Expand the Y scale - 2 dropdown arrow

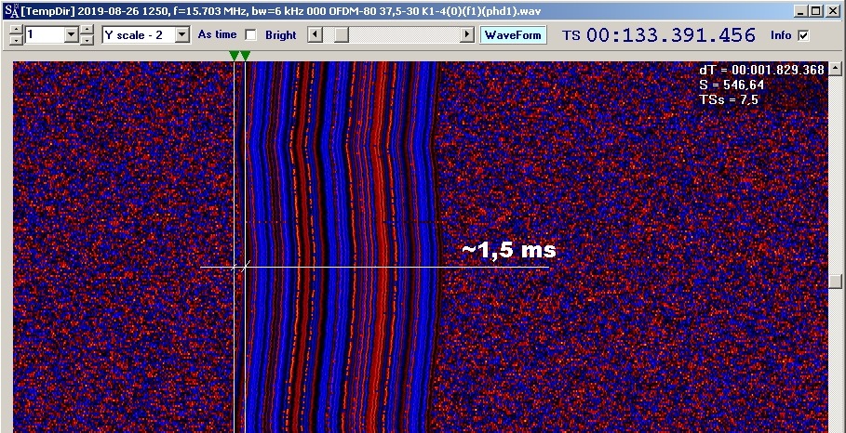tap(182, 35)
